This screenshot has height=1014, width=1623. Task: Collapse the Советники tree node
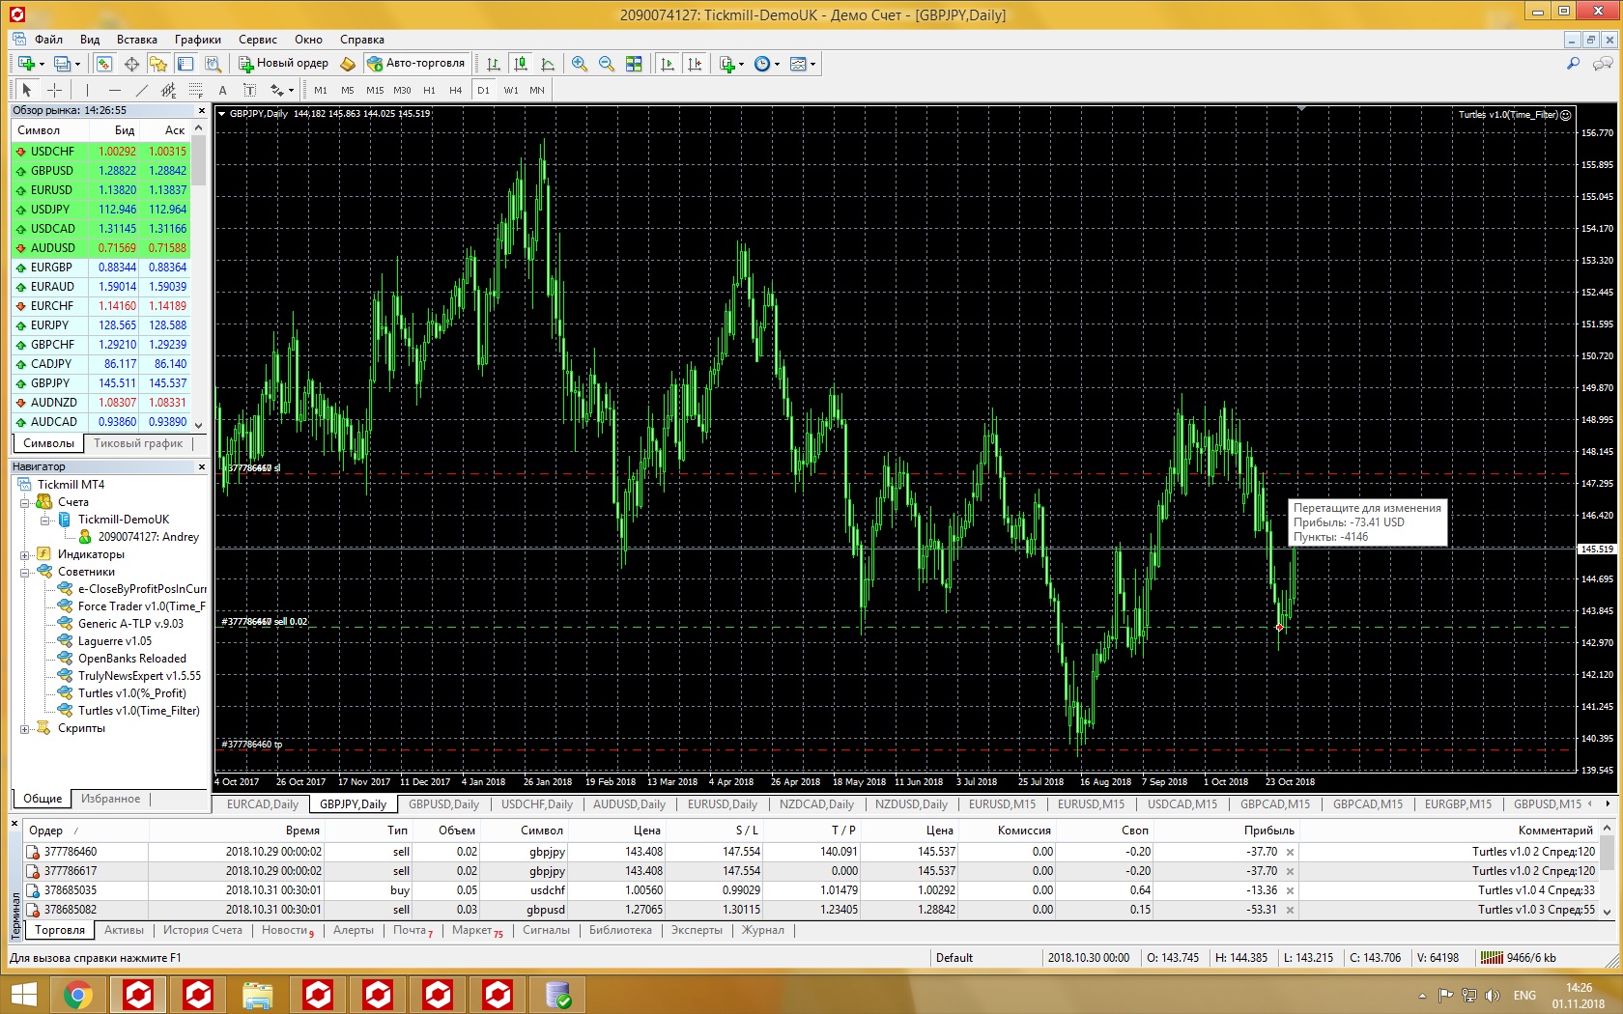click(25, 572)
